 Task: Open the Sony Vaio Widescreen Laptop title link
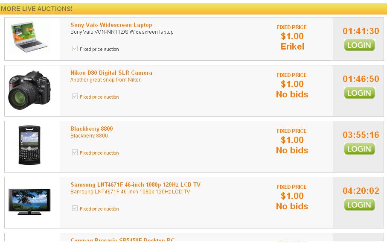coord(111,25)
